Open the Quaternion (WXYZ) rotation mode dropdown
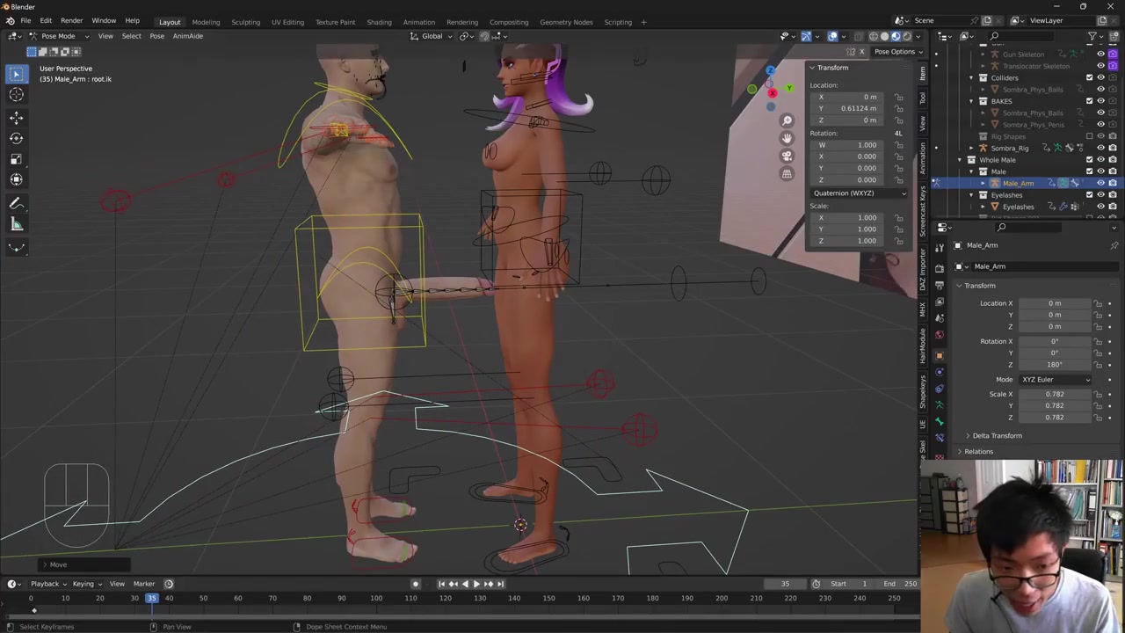This screenshot has height=633, width=1125. pos(859,193)
